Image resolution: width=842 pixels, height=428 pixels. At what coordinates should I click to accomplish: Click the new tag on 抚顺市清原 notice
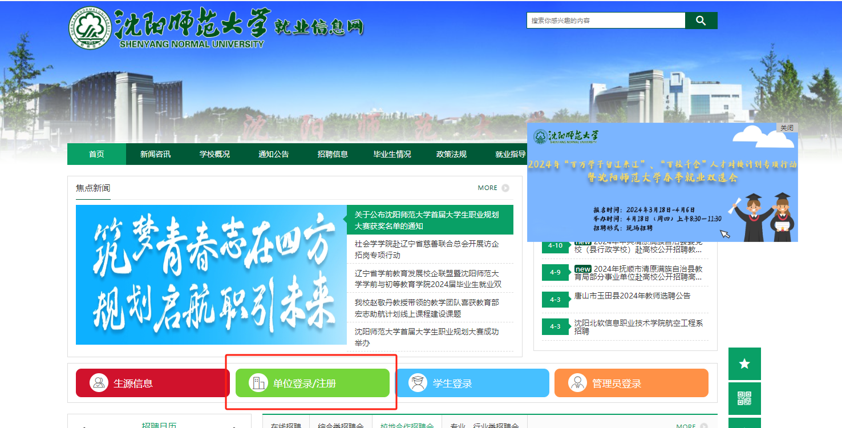click(582, 269)
